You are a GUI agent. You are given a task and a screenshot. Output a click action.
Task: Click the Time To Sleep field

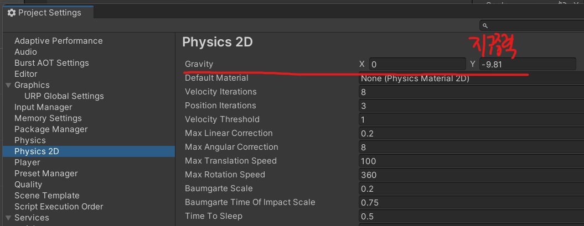coord(471,217)
